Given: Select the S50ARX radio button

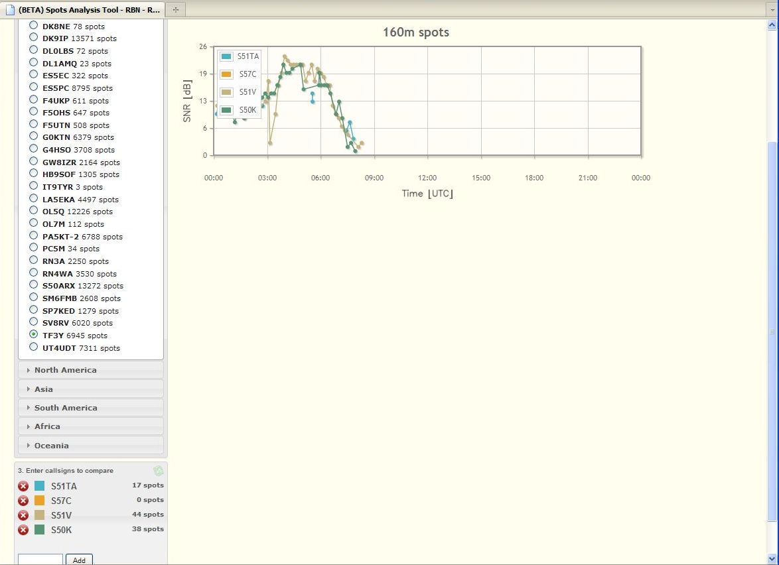Looking at the screenshot, I should tap(34, 285).
